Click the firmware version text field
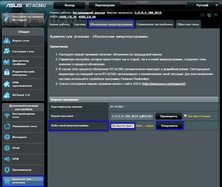Viewport: 222px width, 187px height. (132, 116)
